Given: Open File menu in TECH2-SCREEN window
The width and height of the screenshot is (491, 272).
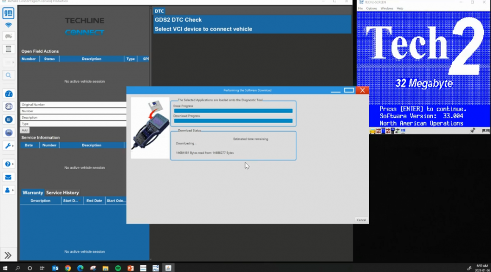Looking at the screenshot, I should (x=361, y=9).
